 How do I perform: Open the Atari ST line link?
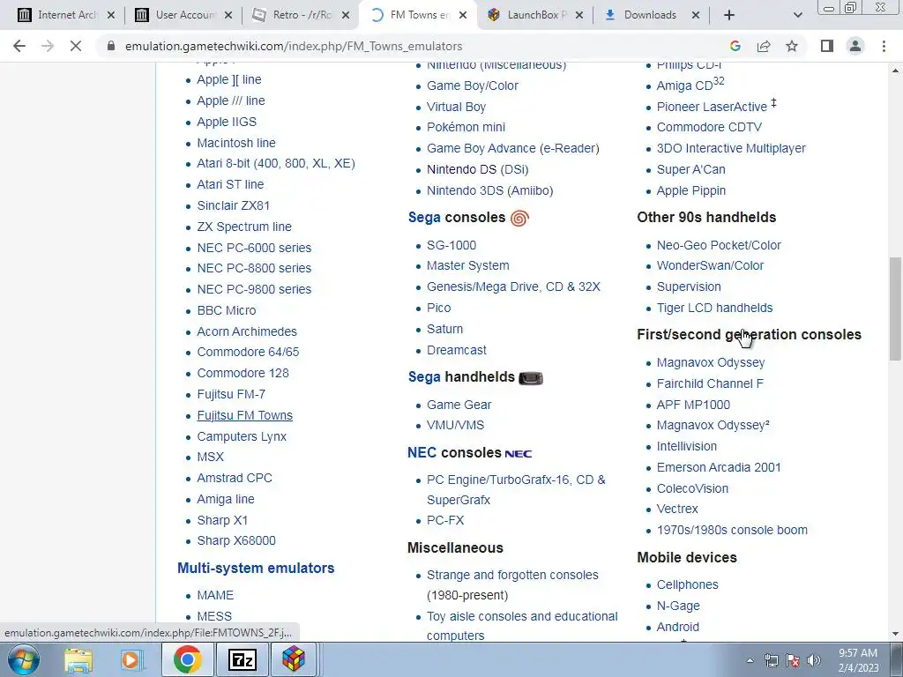coord(230,184)
